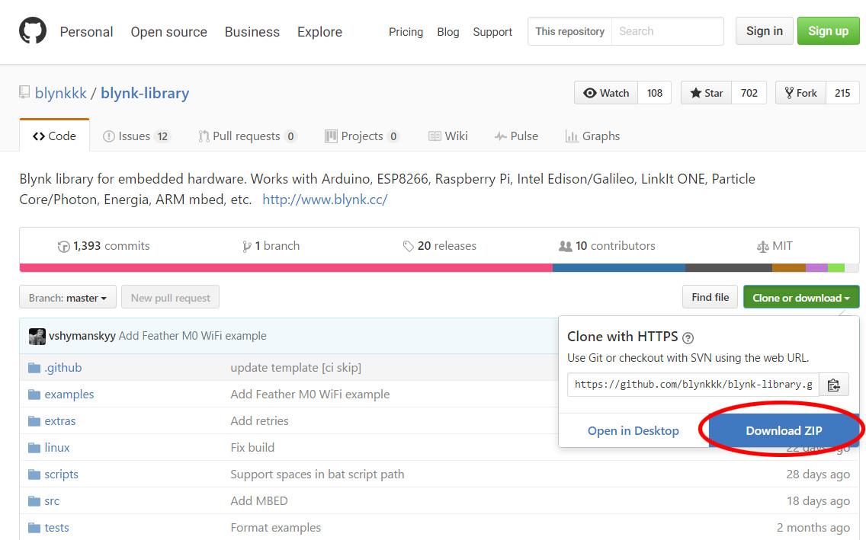Screen dimensions: 866x540
Task: Click the GitHub Octocat logo
Action: click(x=33, y=31)
